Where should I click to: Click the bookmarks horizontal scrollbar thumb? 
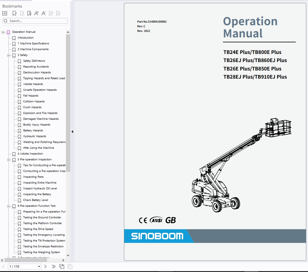click(x=26, y=260)
